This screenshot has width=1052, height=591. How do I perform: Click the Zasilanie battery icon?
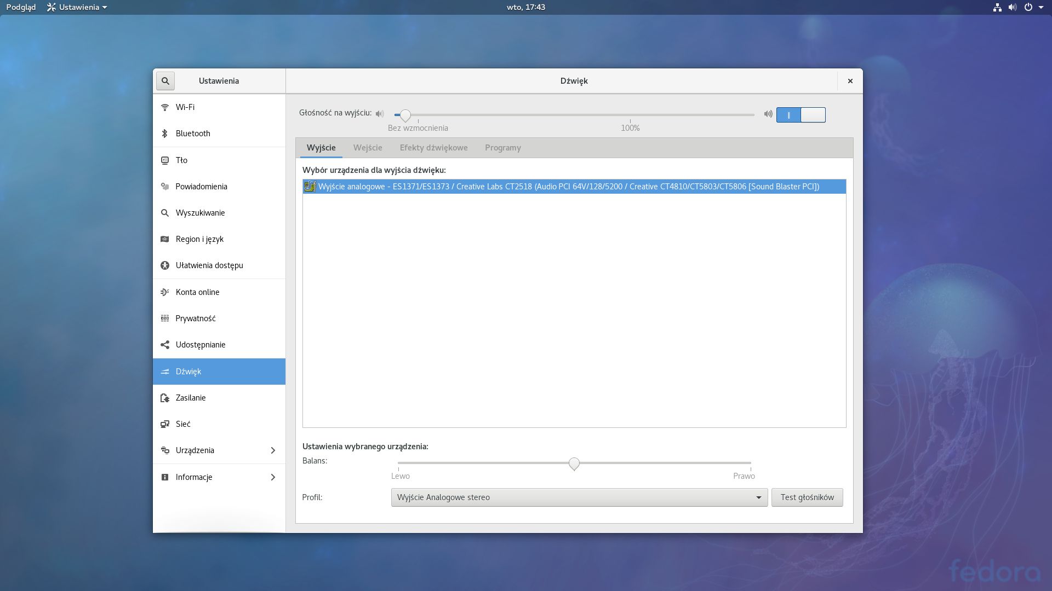[165, 398]
